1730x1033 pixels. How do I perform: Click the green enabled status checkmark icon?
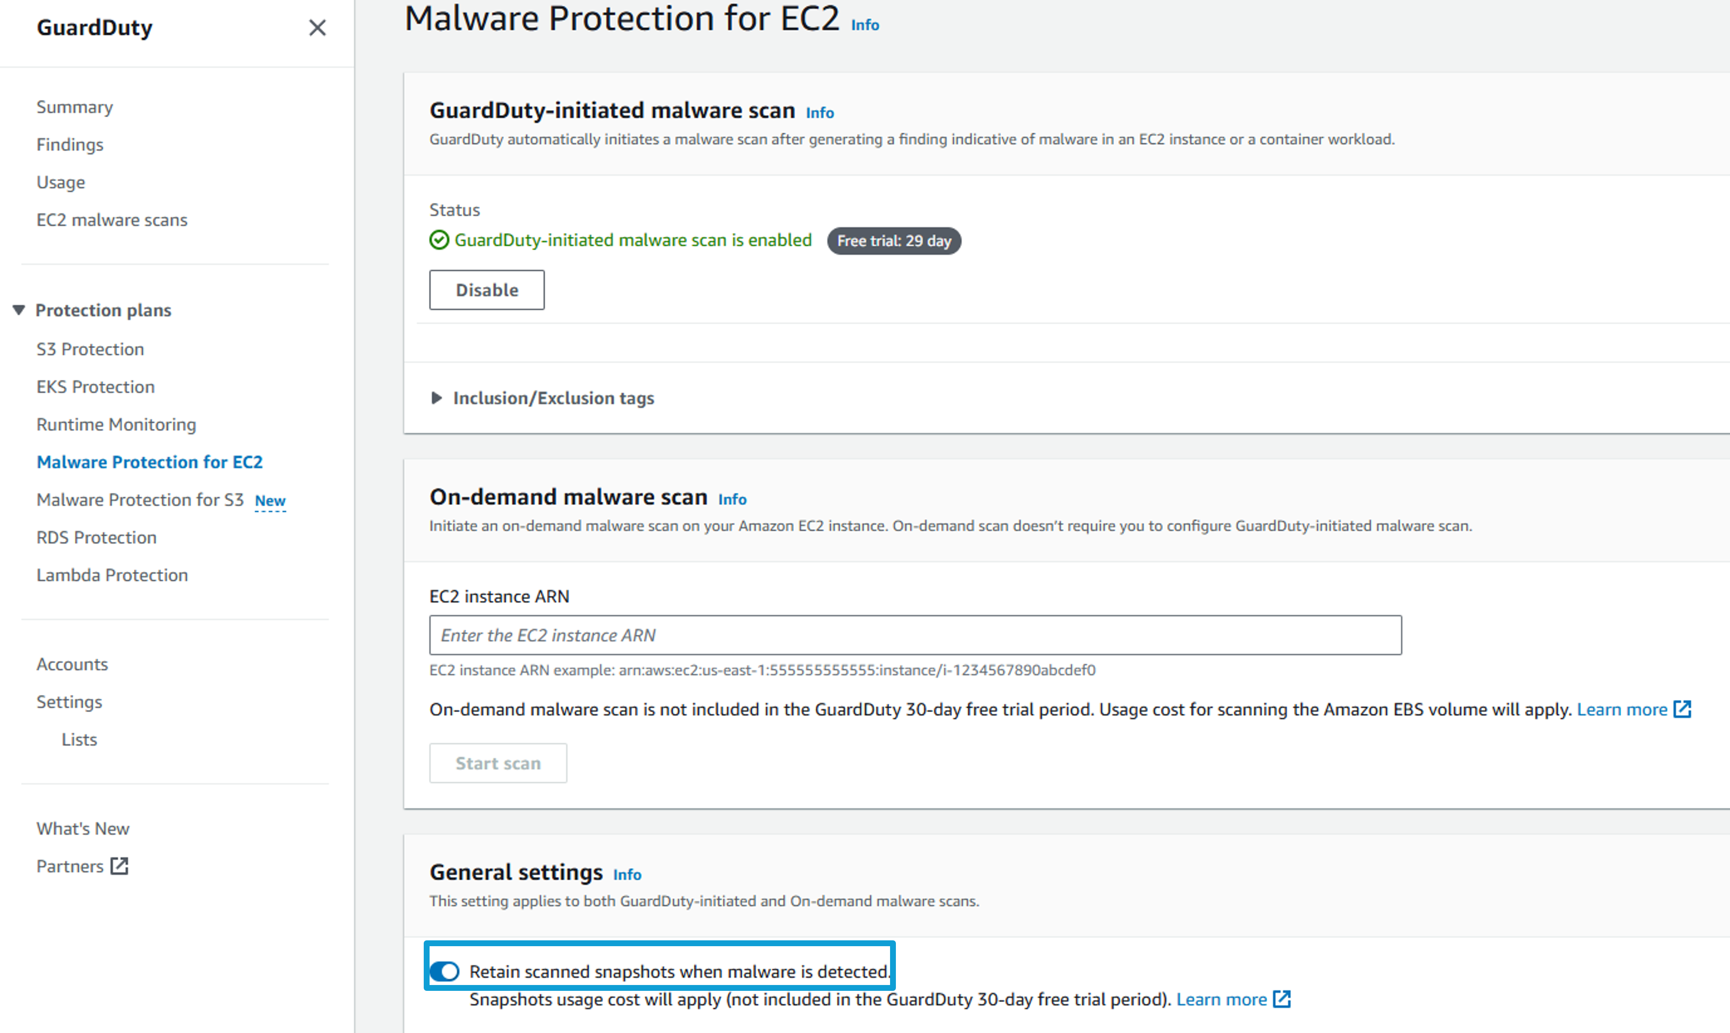tap(439, 240)
